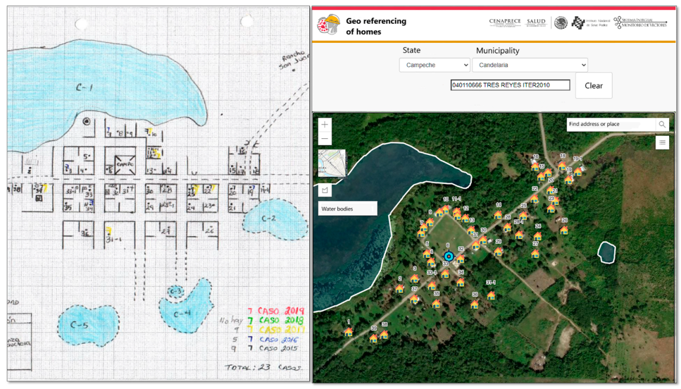The width and height of the screenshot is (681, 389).
Task: Select the house icon numbered 26
Action: click(564, 230)
